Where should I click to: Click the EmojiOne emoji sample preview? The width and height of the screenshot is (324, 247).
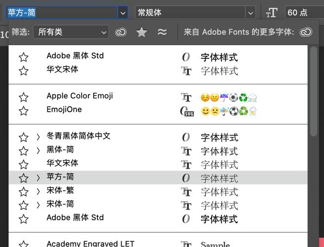(x=229, y=111)
